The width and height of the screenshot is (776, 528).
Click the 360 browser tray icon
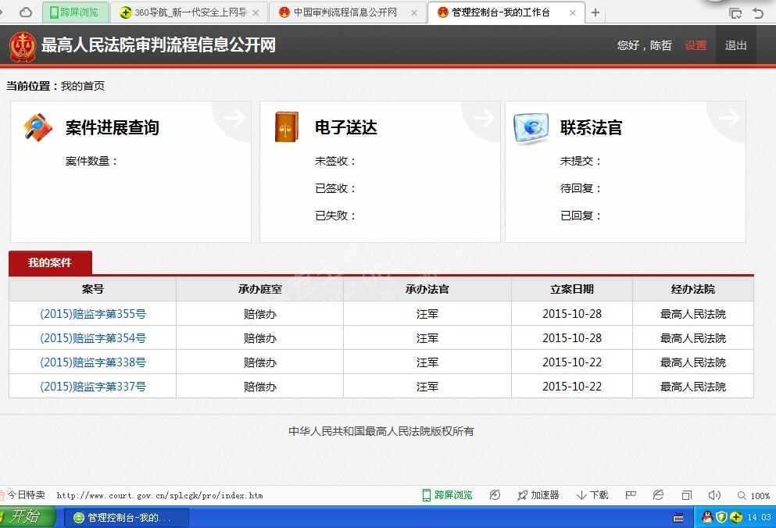(736, 517)
